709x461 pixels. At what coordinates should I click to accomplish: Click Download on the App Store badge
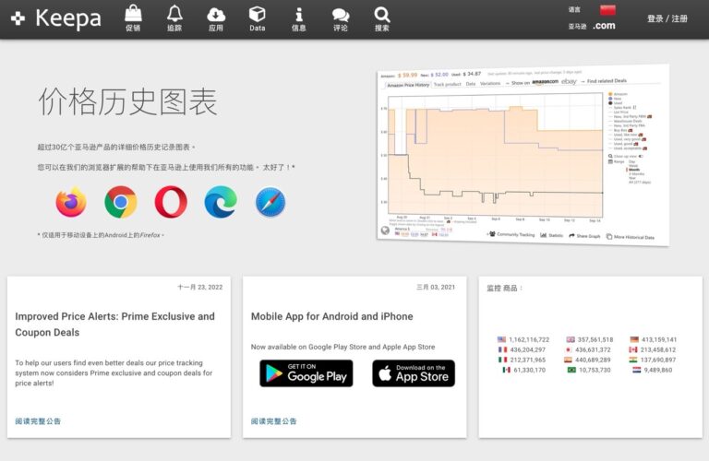pos(414,373)
